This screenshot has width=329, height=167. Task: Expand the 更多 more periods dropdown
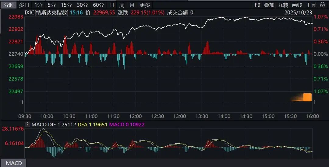click(145, 5)
